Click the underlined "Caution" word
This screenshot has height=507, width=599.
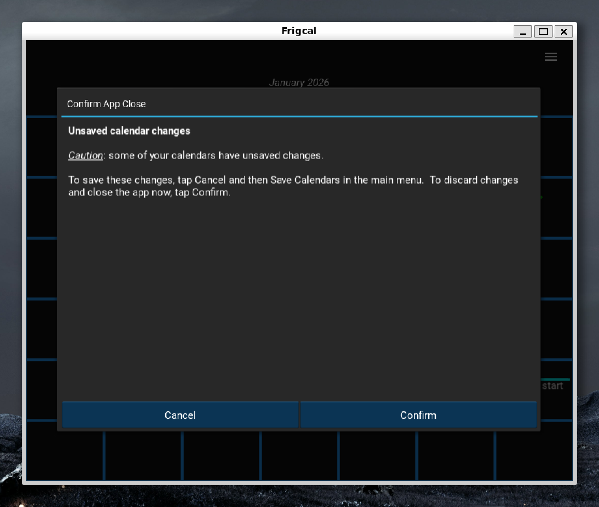(x=85, y=155)
